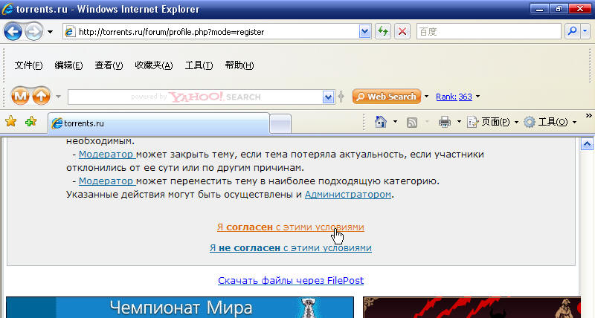Open the 工具(T) menu

tap(199, 65)
